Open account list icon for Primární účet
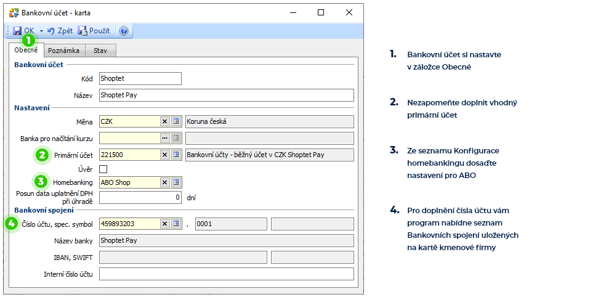 [x=176, y=155]
